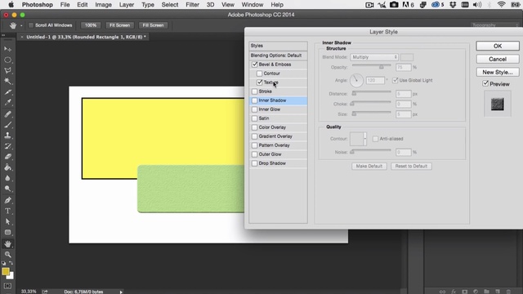Open the File menu
This screenshot has width=523, height=294.
point(65,5)
